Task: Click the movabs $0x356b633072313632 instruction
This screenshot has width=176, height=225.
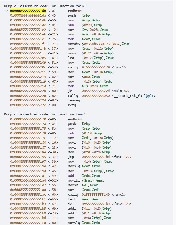Action: (99, 44)
